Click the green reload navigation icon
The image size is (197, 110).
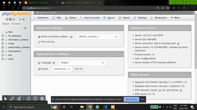(x=23, y=19)
